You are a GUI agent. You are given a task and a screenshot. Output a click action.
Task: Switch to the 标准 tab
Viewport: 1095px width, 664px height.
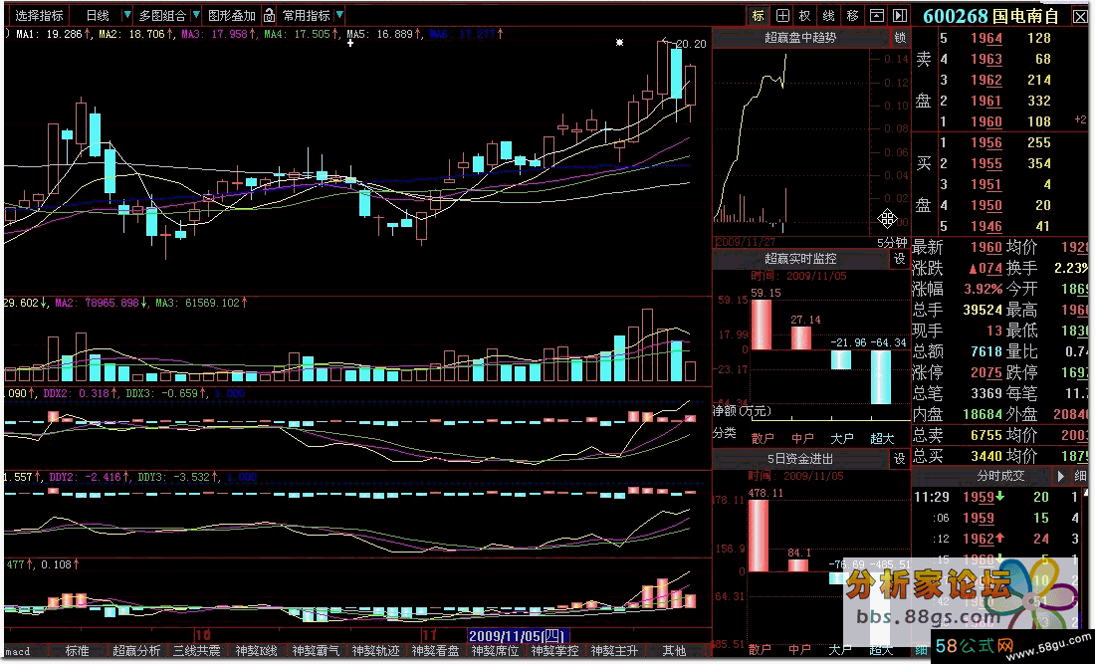pyautogui.click(x=77, y=651)
